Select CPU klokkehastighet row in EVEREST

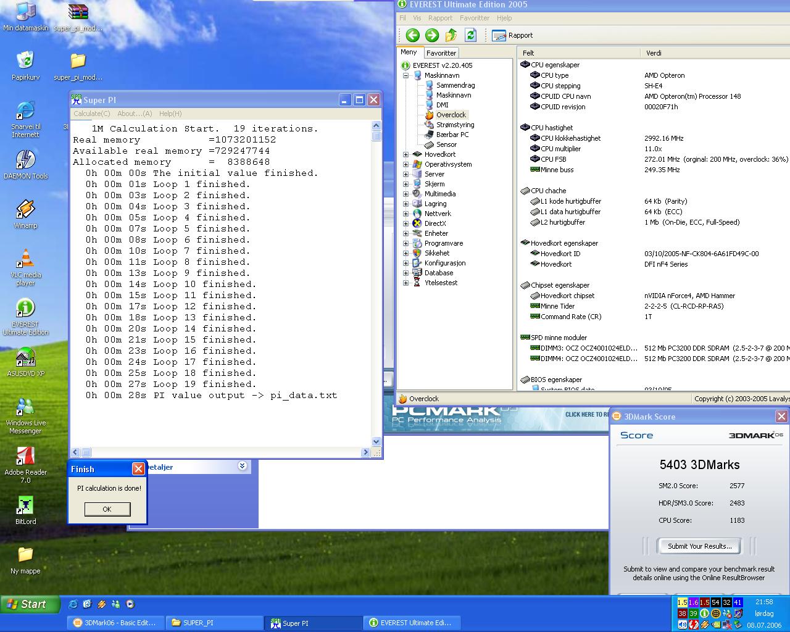click(654, 138)
